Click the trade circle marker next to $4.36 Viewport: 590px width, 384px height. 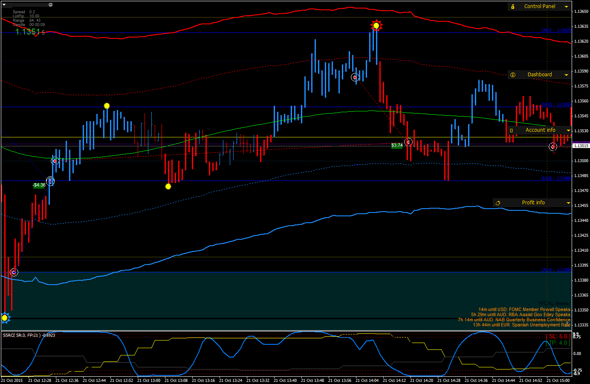[50, 181]
